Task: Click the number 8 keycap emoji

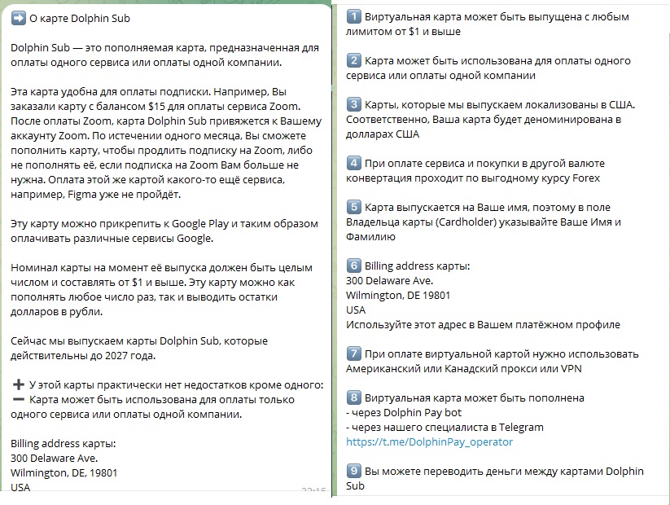Action: tap(353, 398)
